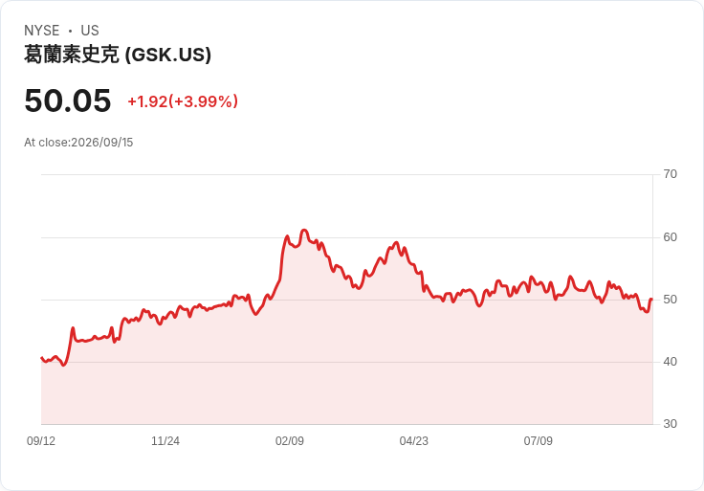Click the 50 price axis label

pyautogui.click(x=670, y=300)
